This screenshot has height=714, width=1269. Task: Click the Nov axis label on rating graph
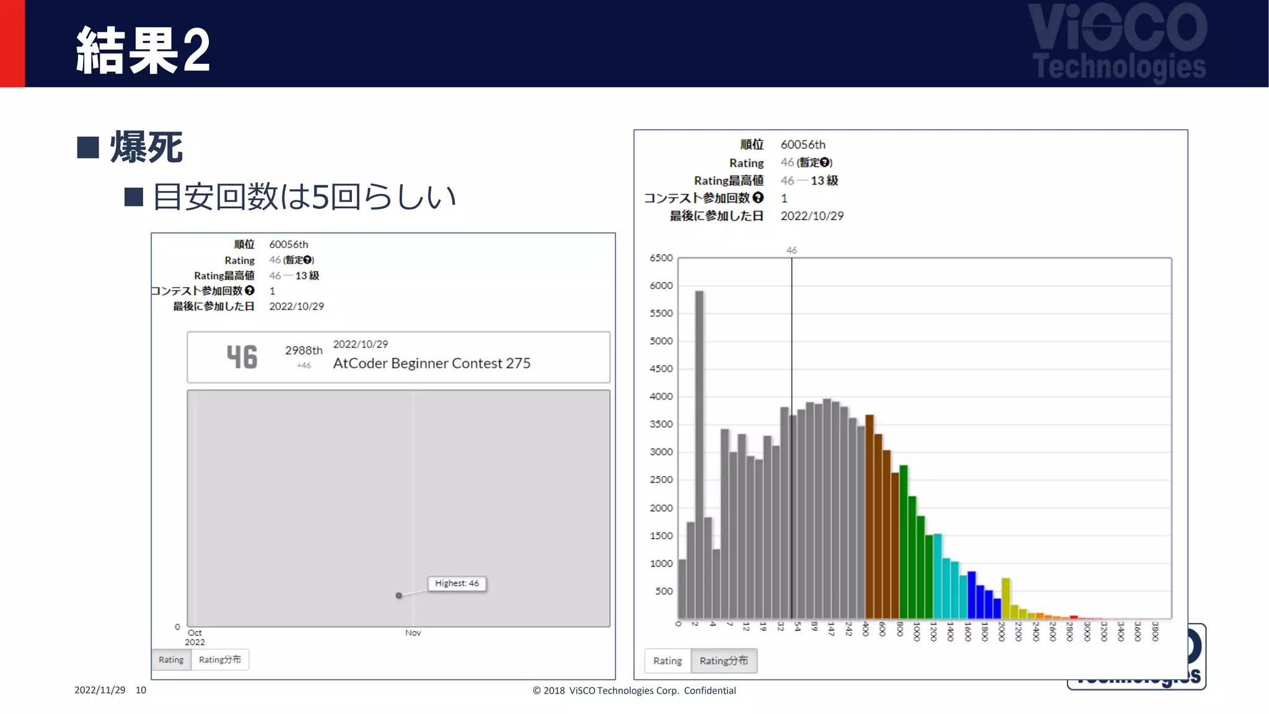tap(413, 633)
